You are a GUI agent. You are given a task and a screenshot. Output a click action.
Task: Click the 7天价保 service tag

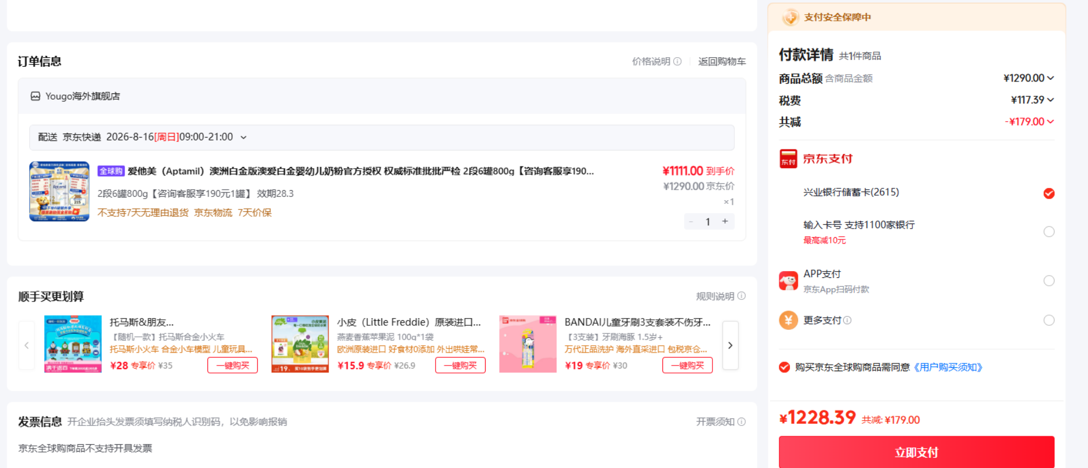[x=255, y=213]
